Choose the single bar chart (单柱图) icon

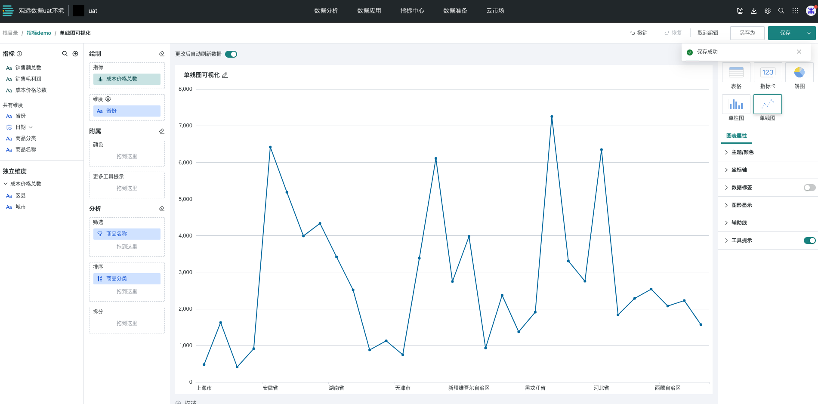click(736, 105)
